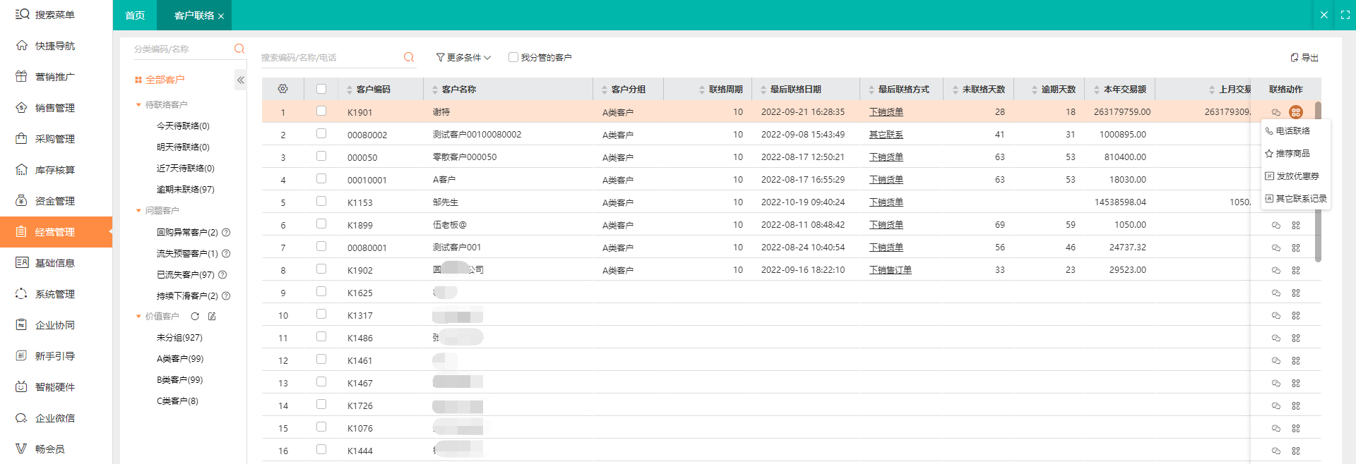The image size is (1356, 464).
Task: Click the contact log icon for row K1625
Action: coord(1276,293)
